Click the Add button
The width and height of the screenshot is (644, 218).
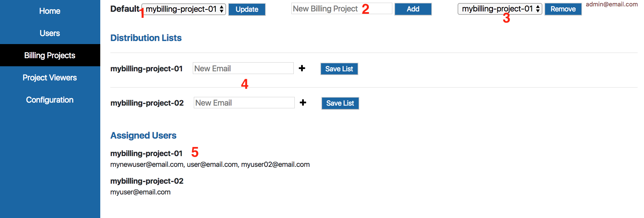pos(413,9)
